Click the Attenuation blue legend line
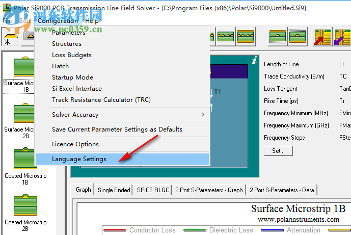The width and height of the screenshot is (351, 235). pos(272,230)
